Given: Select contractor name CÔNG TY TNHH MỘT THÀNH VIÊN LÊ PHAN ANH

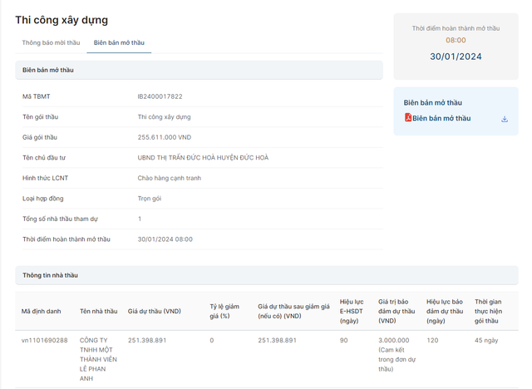Looking at the screenshot, I should click(x=98, y=359).
